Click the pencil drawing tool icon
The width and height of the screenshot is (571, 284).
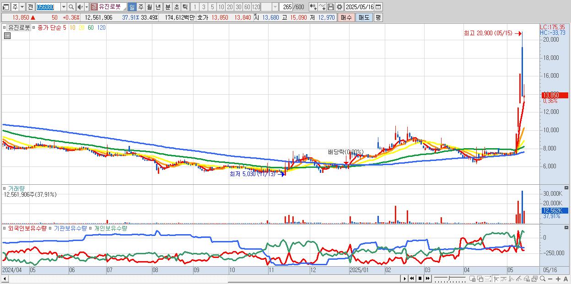[x=520, y=279]
